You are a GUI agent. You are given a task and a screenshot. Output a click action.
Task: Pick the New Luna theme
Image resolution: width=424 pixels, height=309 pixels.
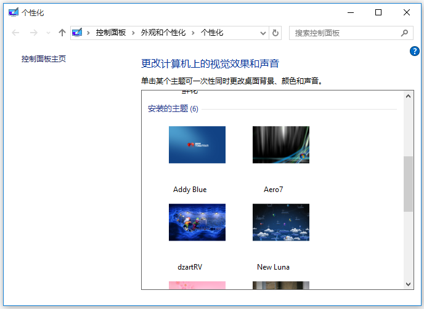[x=280, y=222]
